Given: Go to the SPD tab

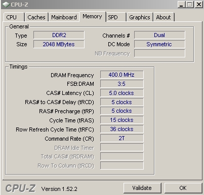Looking at the screenshot, I should (116, 17).
